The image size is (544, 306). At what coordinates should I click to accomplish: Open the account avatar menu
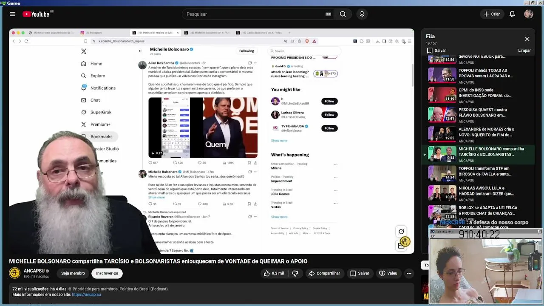point(529,14)
